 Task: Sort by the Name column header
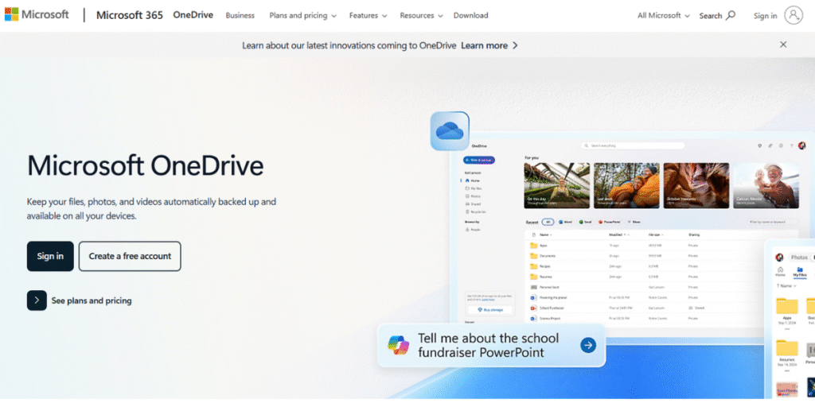(x=544, y=235)
